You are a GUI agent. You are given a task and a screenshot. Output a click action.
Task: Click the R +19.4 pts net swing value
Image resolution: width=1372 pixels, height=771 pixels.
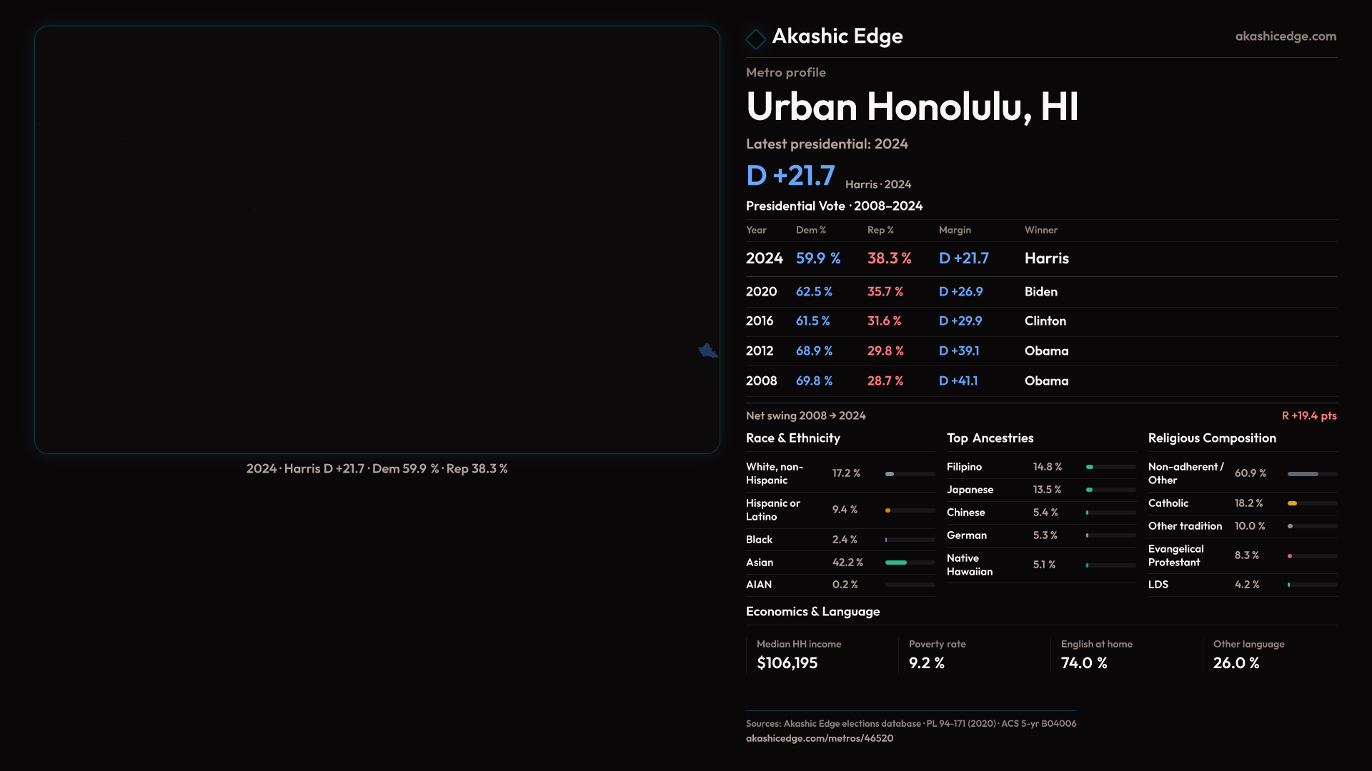pos(1308,415)
